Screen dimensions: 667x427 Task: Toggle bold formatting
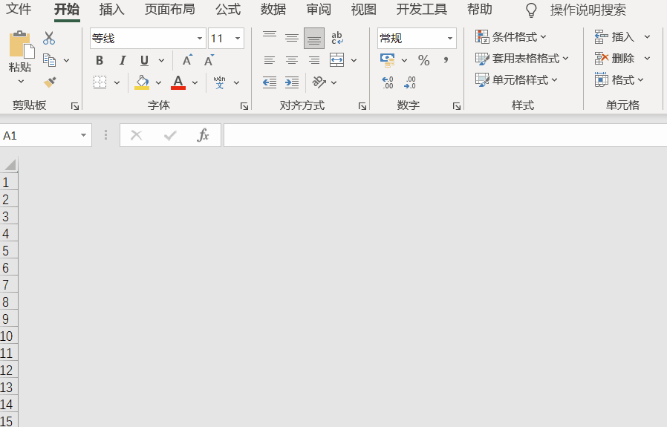point(100,60)
